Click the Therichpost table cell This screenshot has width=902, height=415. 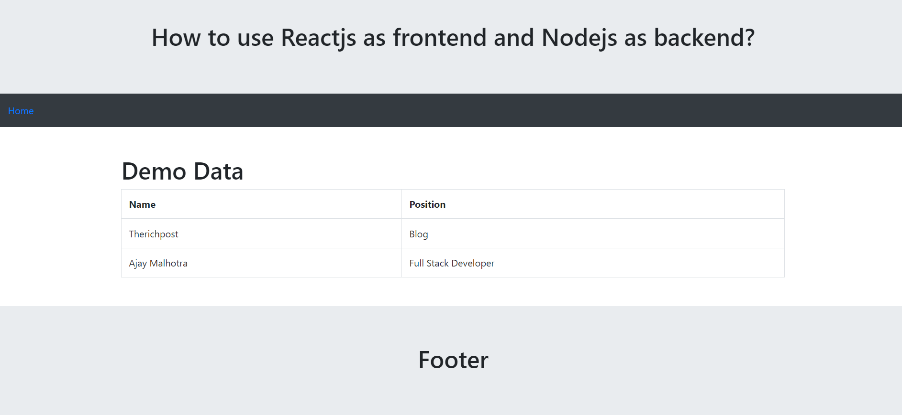point(153,234)
